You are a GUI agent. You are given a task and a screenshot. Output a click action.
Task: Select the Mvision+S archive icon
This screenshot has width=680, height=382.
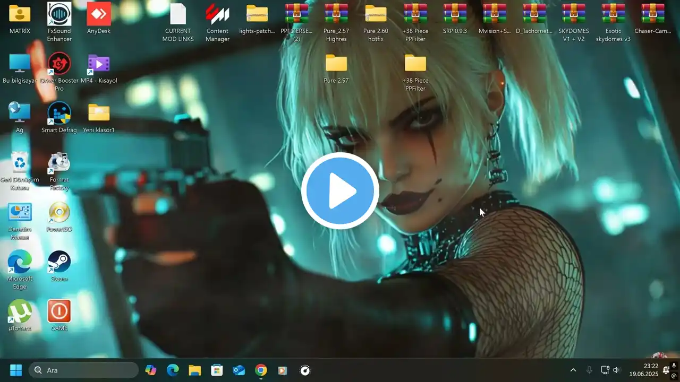(495, 14)
